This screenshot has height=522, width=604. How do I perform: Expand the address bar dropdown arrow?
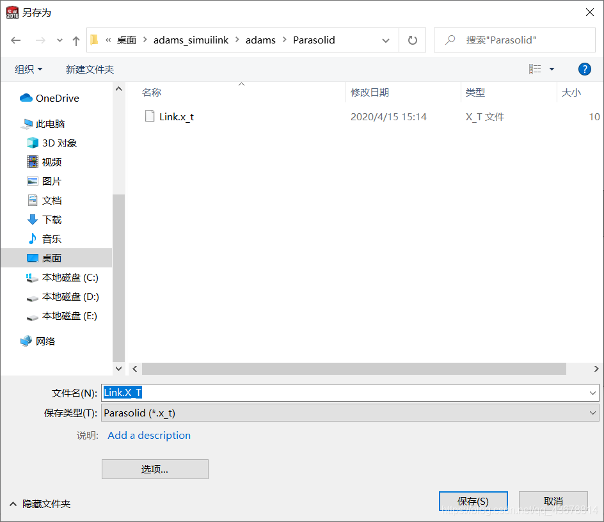tap(386, 40)
